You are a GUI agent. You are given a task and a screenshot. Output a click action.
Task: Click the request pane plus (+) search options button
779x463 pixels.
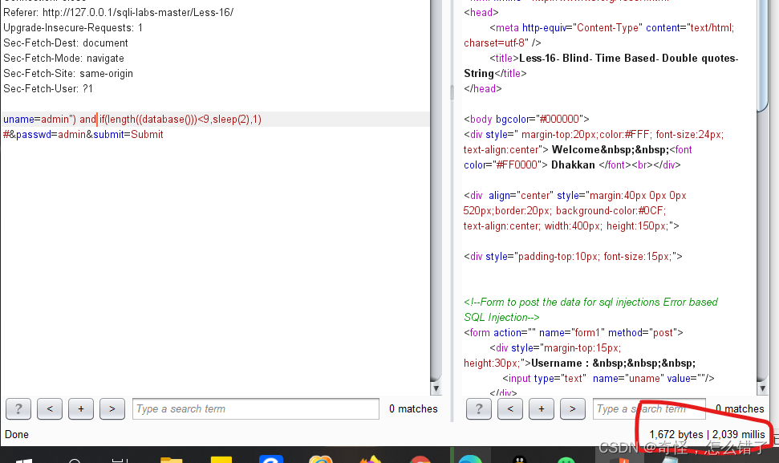(x=81, y=409)
